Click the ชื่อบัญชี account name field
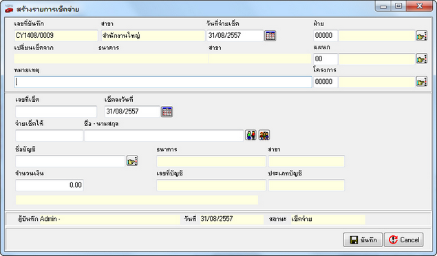This screenshot has width=437, height=256. (x=70, y=162)
